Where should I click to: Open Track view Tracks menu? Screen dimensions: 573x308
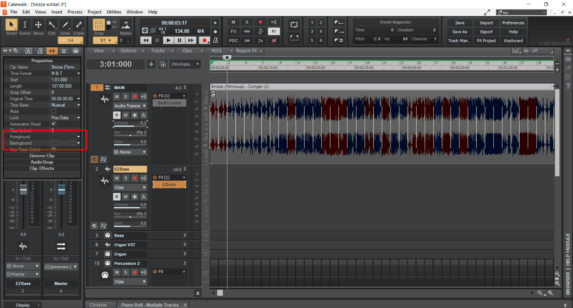pos(161,51)
